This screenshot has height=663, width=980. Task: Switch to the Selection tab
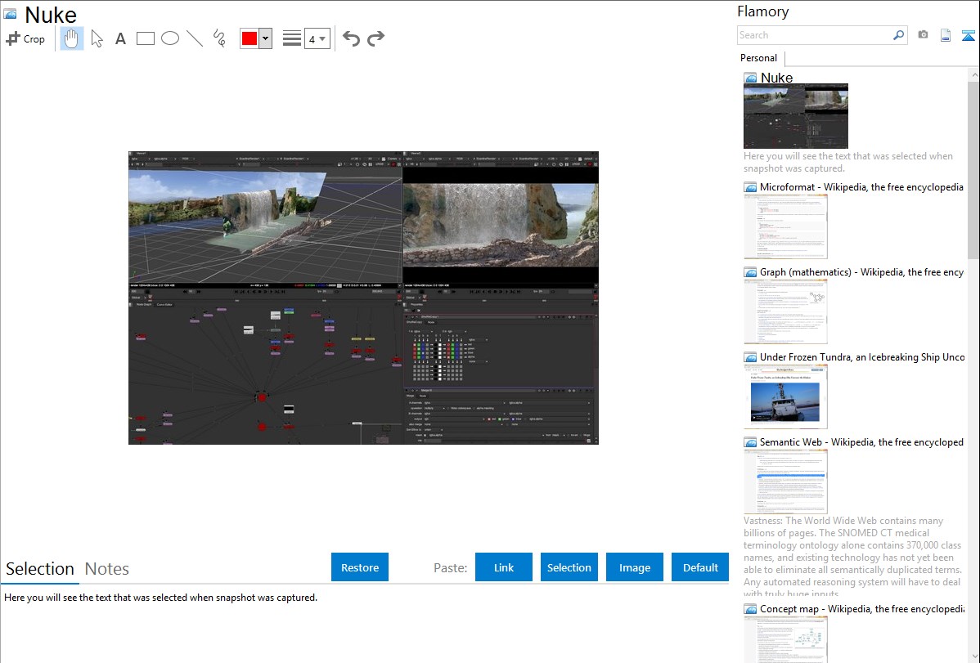[x=40, y=569]
